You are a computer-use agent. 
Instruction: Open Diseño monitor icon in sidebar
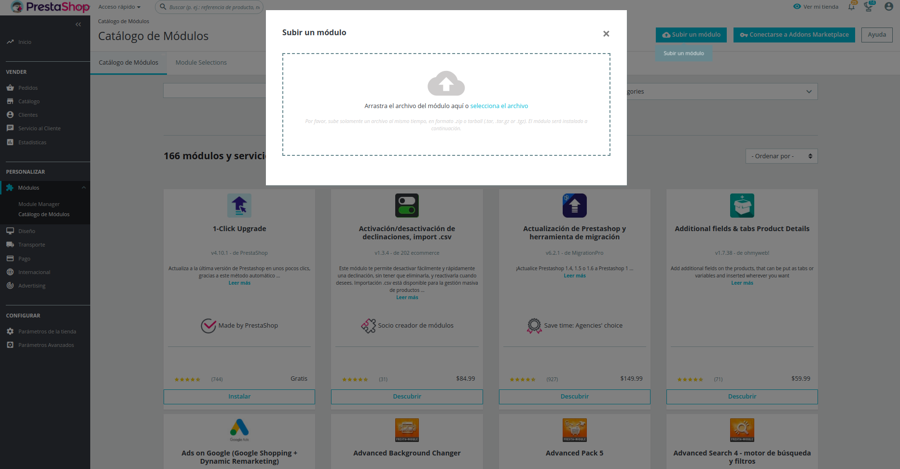point(10,231)
